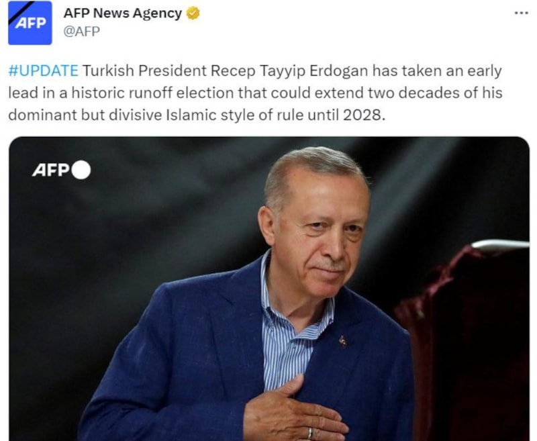Screen dimensions: 537x441
Task: Click the white circle beside AFP watermark
Action: click(81, 170)
